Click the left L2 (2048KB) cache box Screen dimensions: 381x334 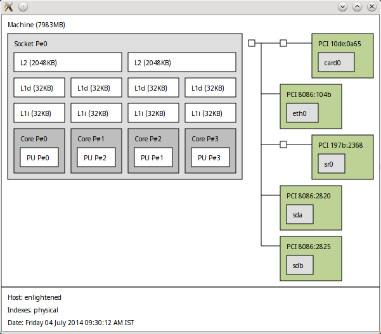[68, 62]
